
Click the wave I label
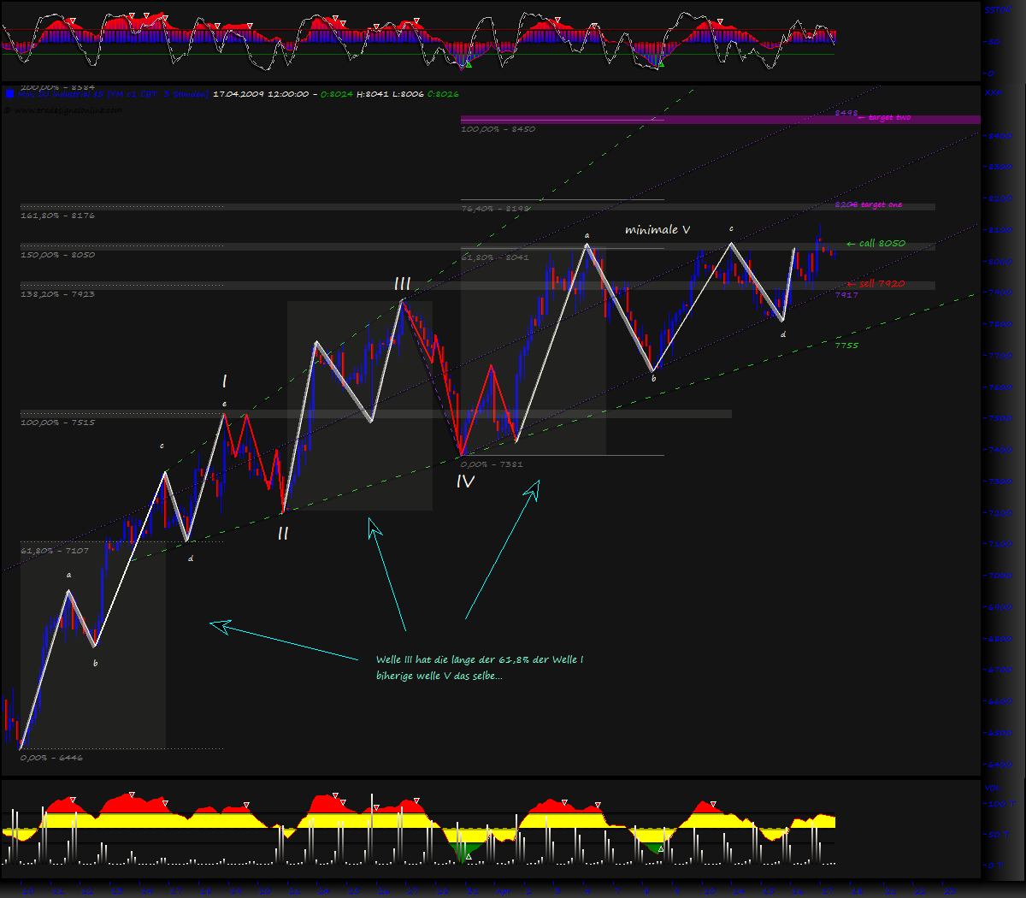tap(224, 381)
